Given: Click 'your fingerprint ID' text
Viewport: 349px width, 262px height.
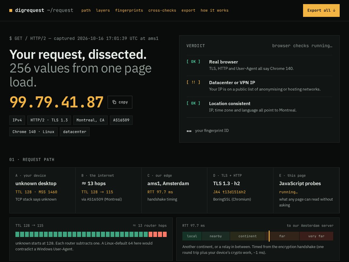Looking at the screenshot, I should click(212, 131).
